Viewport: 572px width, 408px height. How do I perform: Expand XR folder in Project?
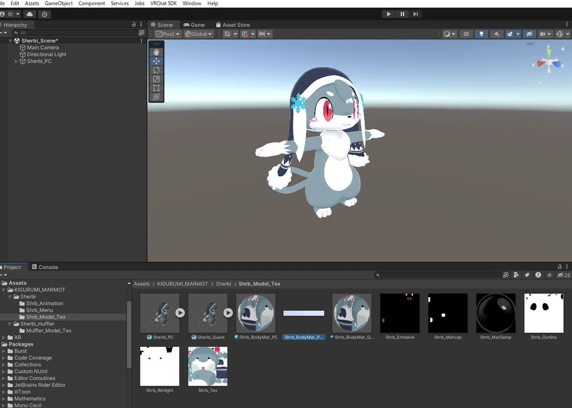point(4,337)
